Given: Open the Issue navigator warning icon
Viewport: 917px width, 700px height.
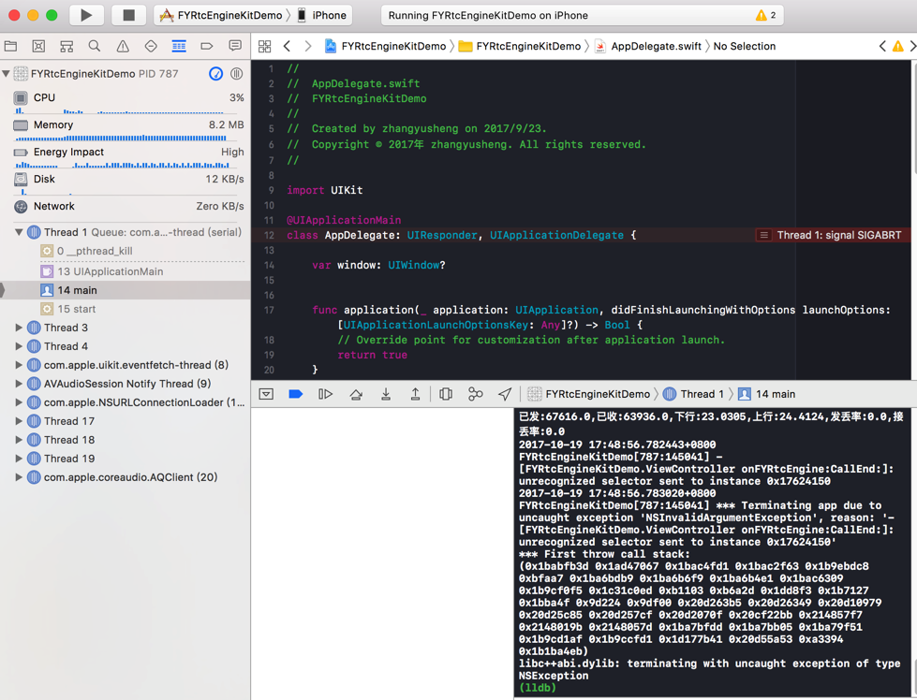Looking at the screenshot, I should (123, 46).
